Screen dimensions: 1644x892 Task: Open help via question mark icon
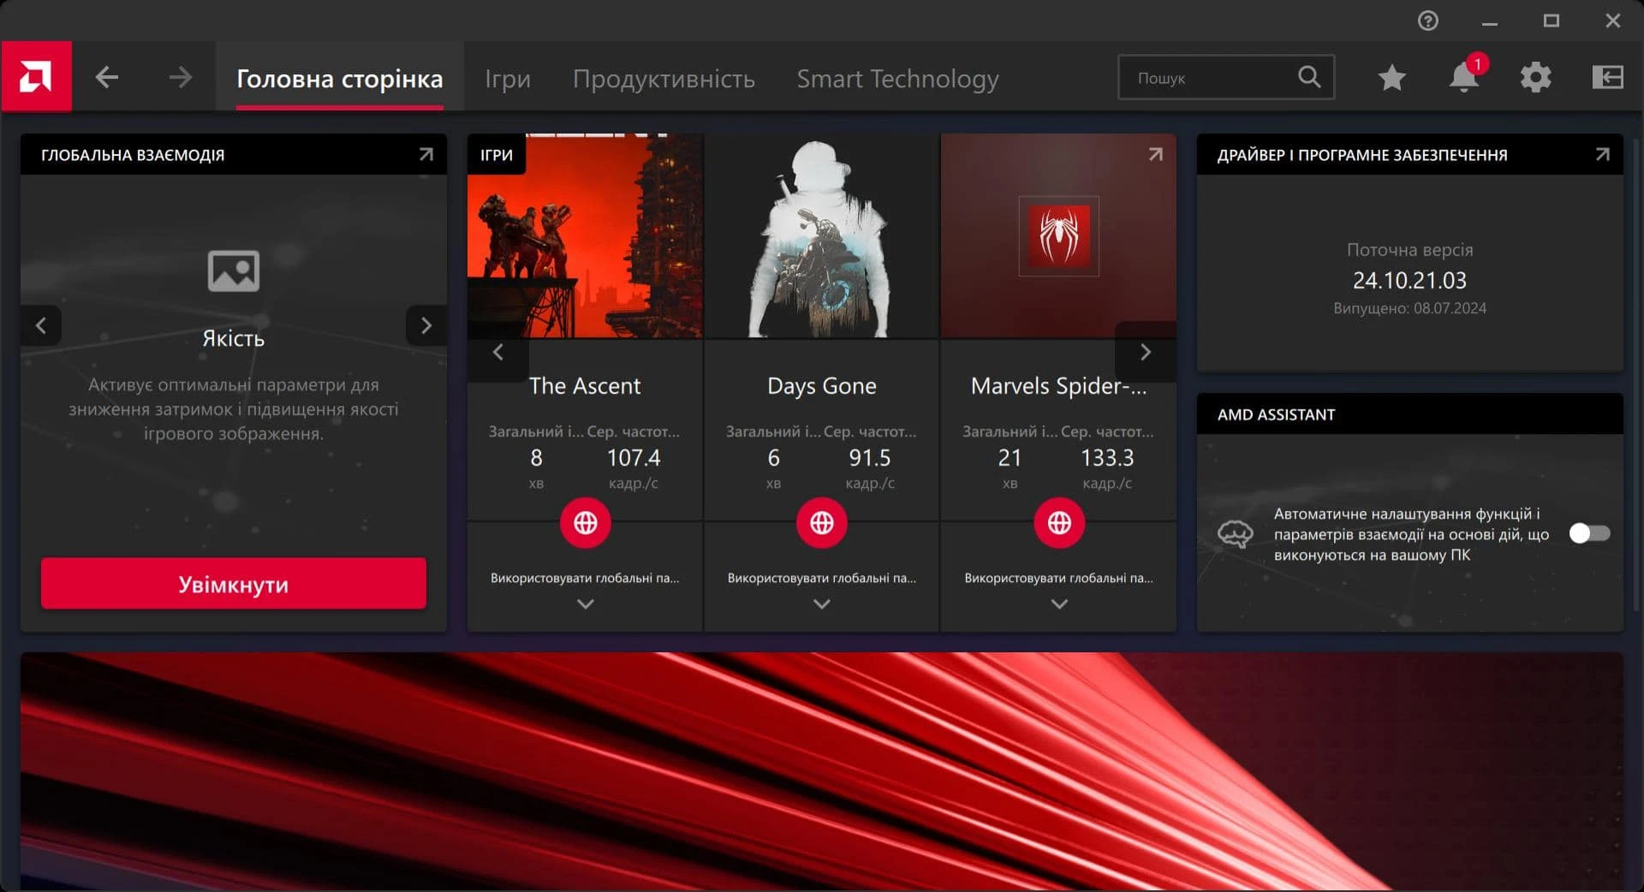tap(1428, 21)
